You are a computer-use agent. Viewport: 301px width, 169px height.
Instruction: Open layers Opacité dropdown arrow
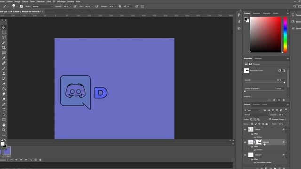click(x=285, y=115)
